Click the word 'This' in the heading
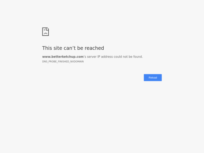This screenshot has height=153, width=204. (x=47, y=48)
